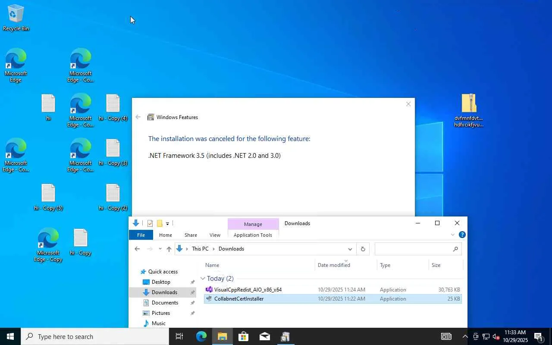552x345 pixels.
Task: Select the VisualCppRedist_AIO_x86_x64 file
Action: 332,290
